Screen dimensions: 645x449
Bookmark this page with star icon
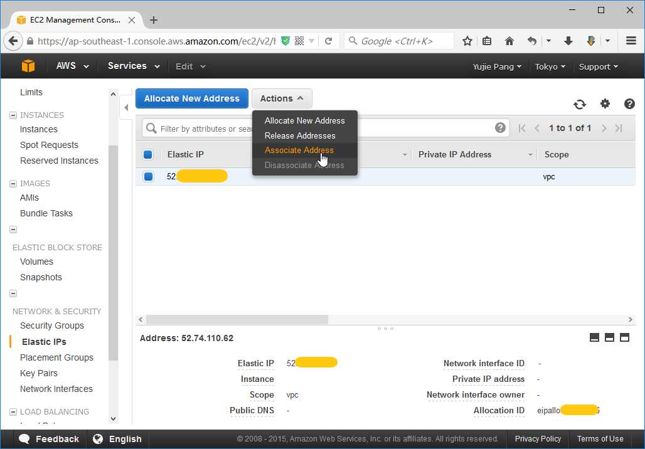click(467, 41)
